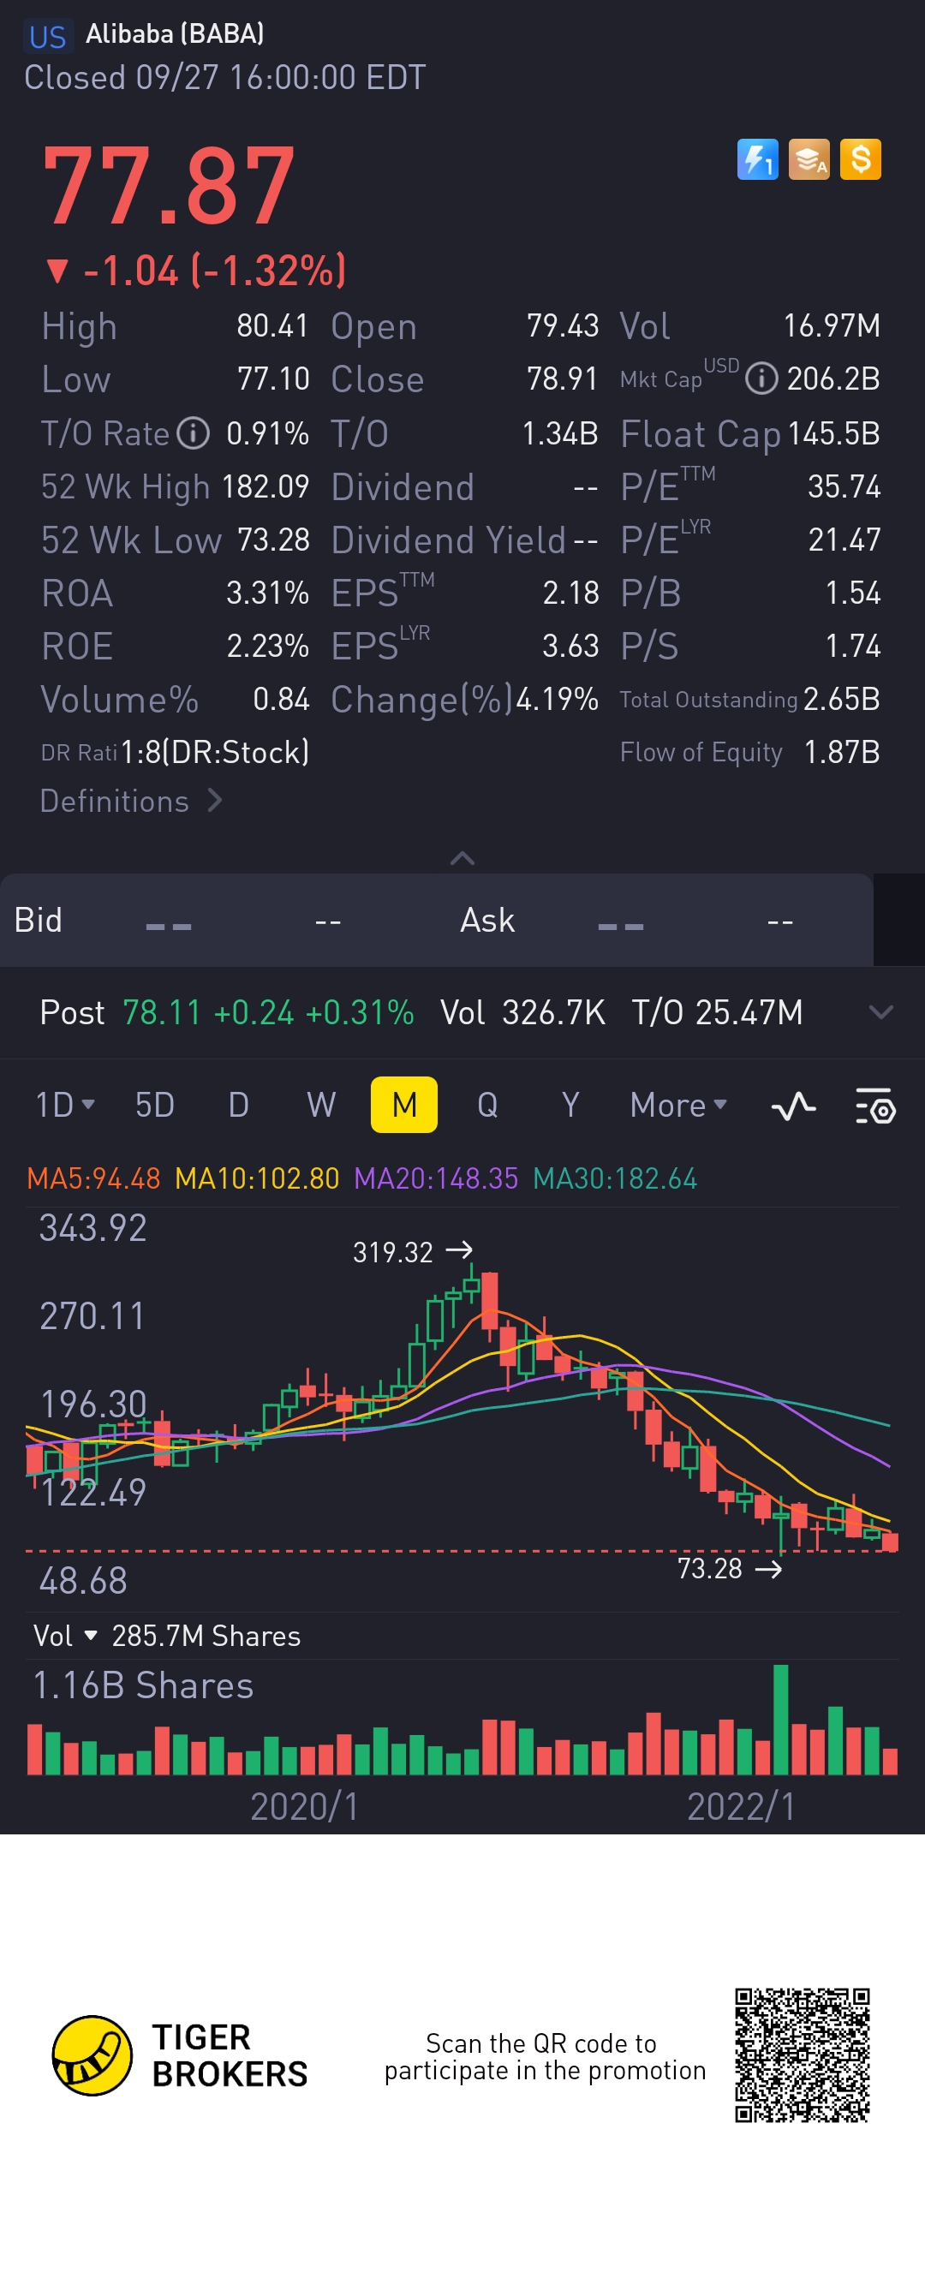This screenshot has height=2278, width=925.
Task: Tap the Float Cap 145.5B value
Action: click(834, 433)
